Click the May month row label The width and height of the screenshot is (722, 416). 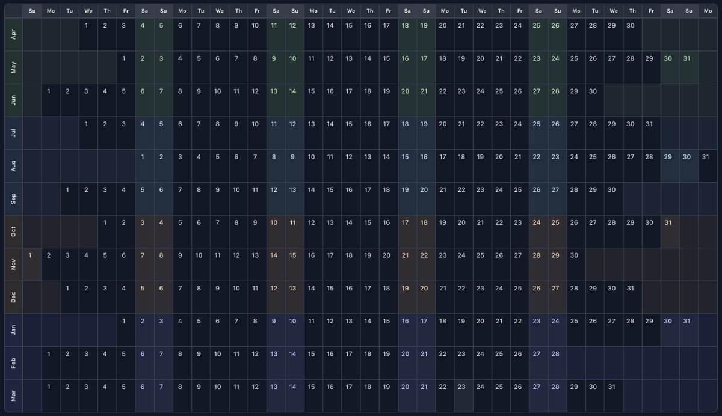(13, 67)
